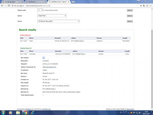Open the Admin selection dropdown
This screenshot has width=153, height=115.
tap(52, 16)
